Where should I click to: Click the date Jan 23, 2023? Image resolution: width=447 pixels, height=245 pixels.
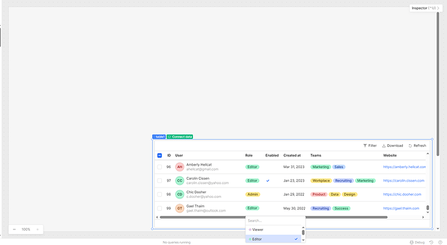coord(294,181)
